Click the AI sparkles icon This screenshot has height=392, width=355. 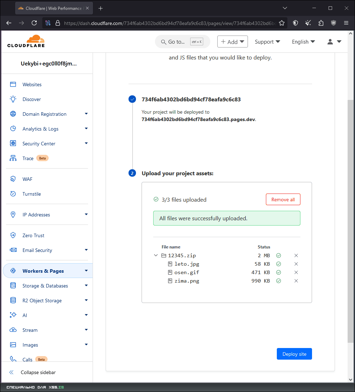click(x=13, y=315)
